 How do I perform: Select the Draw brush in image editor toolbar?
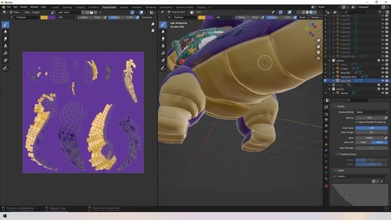point(5,24)
